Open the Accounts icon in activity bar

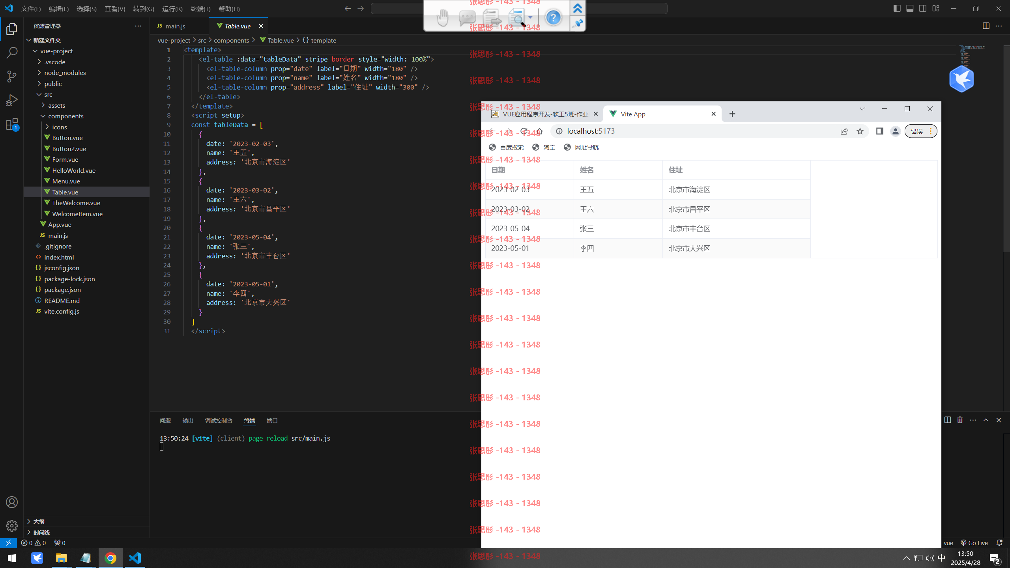tap(12, 502)
